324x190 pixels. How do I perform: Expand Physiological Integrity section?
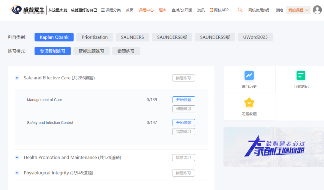17,173
